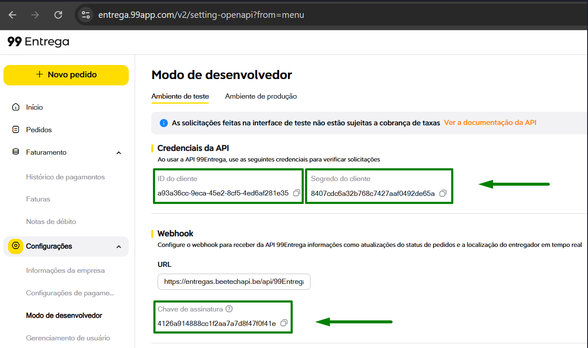Viewport: 588px width, 348px height.
Task: Click the Configurações gear icon
Action: (16, 246)
